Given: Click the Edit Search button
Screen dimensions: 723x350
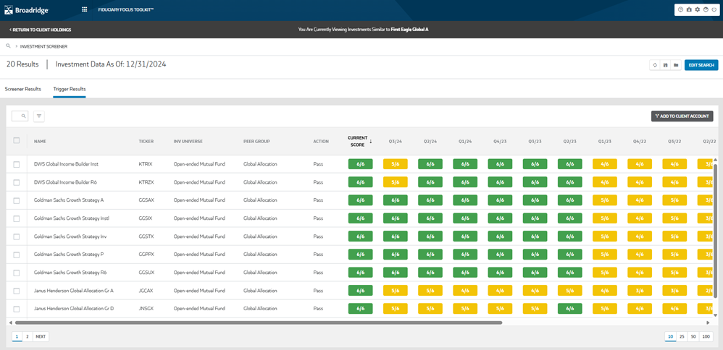Looking at the screenshot, I should point(701,65).
